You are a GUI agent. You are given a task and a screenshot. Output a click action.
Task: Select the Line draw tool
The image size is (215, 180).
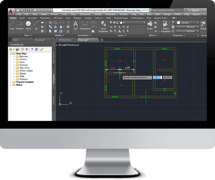[x=12, y=25]
